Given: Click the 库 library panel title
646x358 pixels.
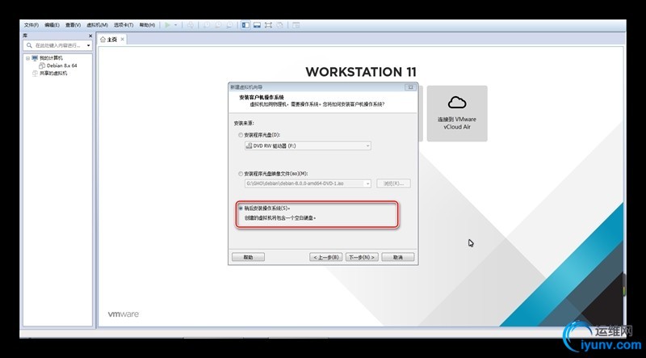Looking at the screenshot, I should point(25,36).
